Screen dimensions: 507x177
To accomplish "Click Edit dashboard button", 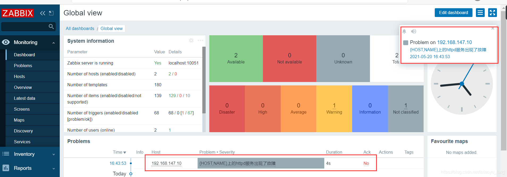I will (453, 12).
